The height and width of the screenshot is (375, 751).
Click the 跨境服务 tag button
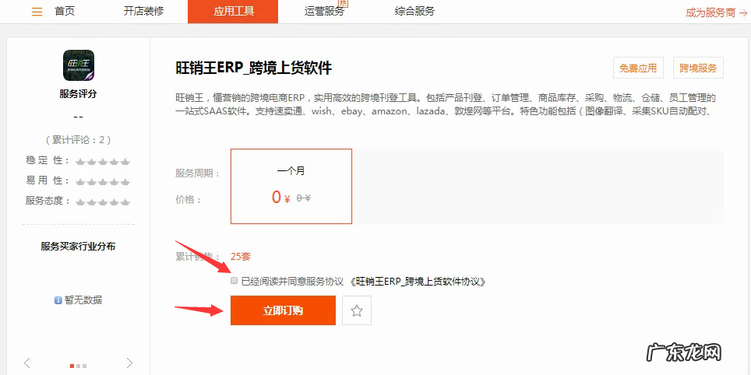(x=698, y=68)
